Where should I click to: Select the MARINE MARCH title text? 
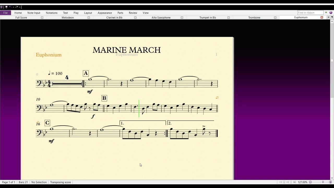pos(127,50)
